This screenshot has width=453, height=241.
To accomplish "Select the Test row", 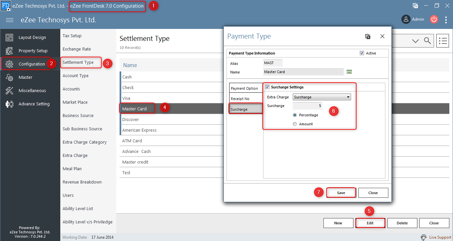I will click(x=172, y=173).
